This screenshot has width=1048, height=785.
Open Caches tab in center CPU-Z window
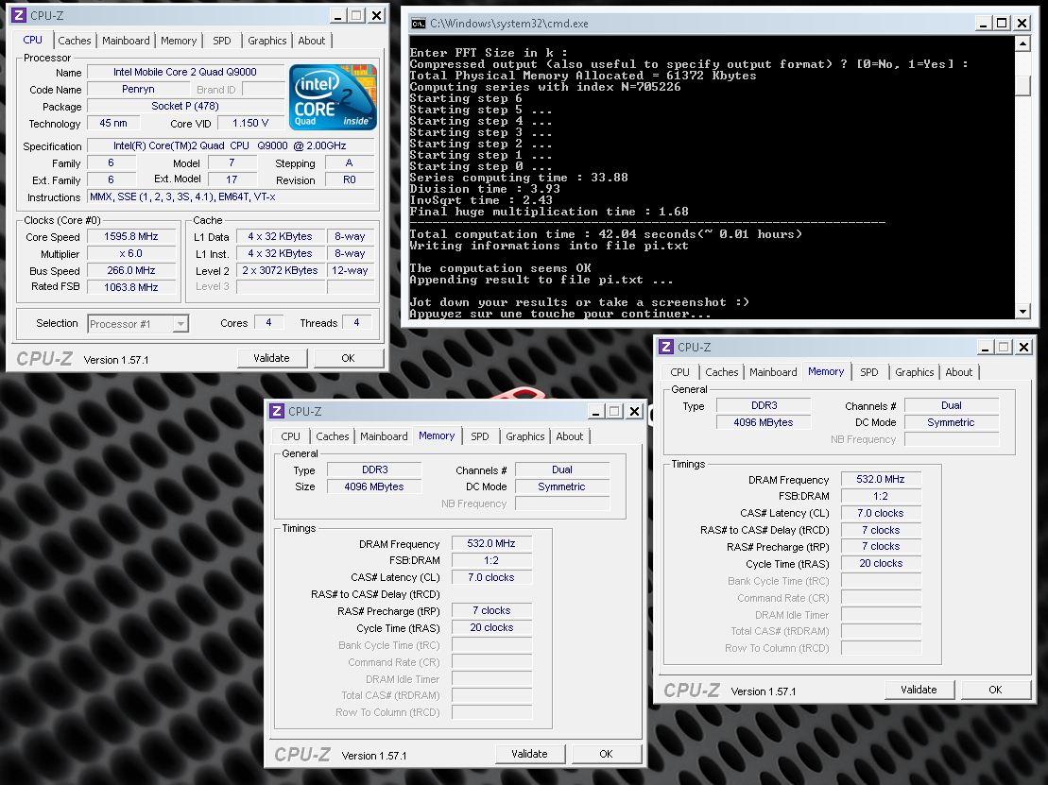point(333,436)
